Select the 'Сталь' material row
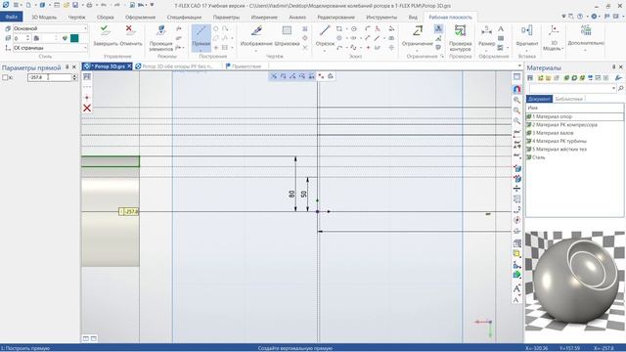Image resolution: width=626 pixels, height=352 pixels. click(575, 157)
